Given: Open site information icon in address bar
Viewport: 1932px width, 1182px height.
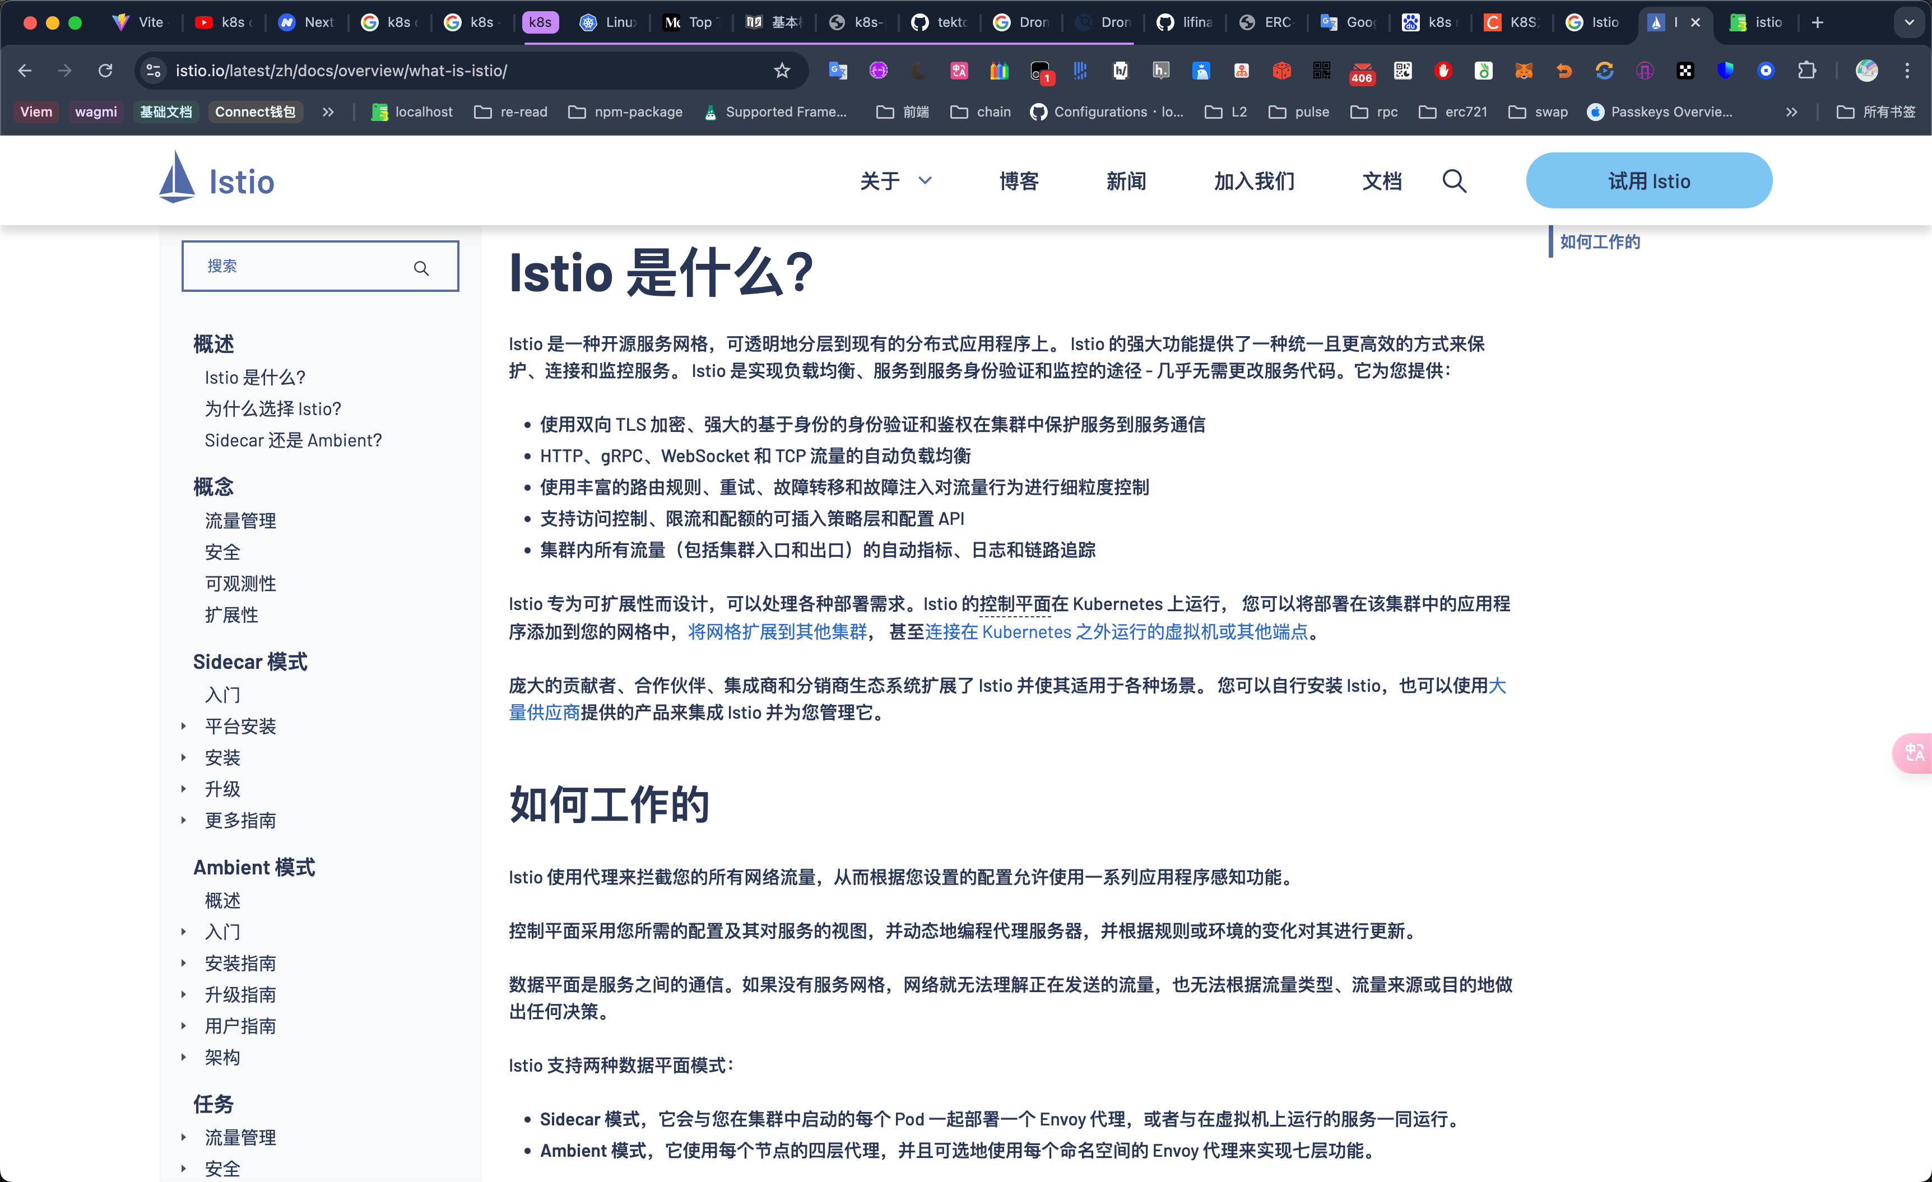Looking at the screenshot, I should (x=154, y=71).
